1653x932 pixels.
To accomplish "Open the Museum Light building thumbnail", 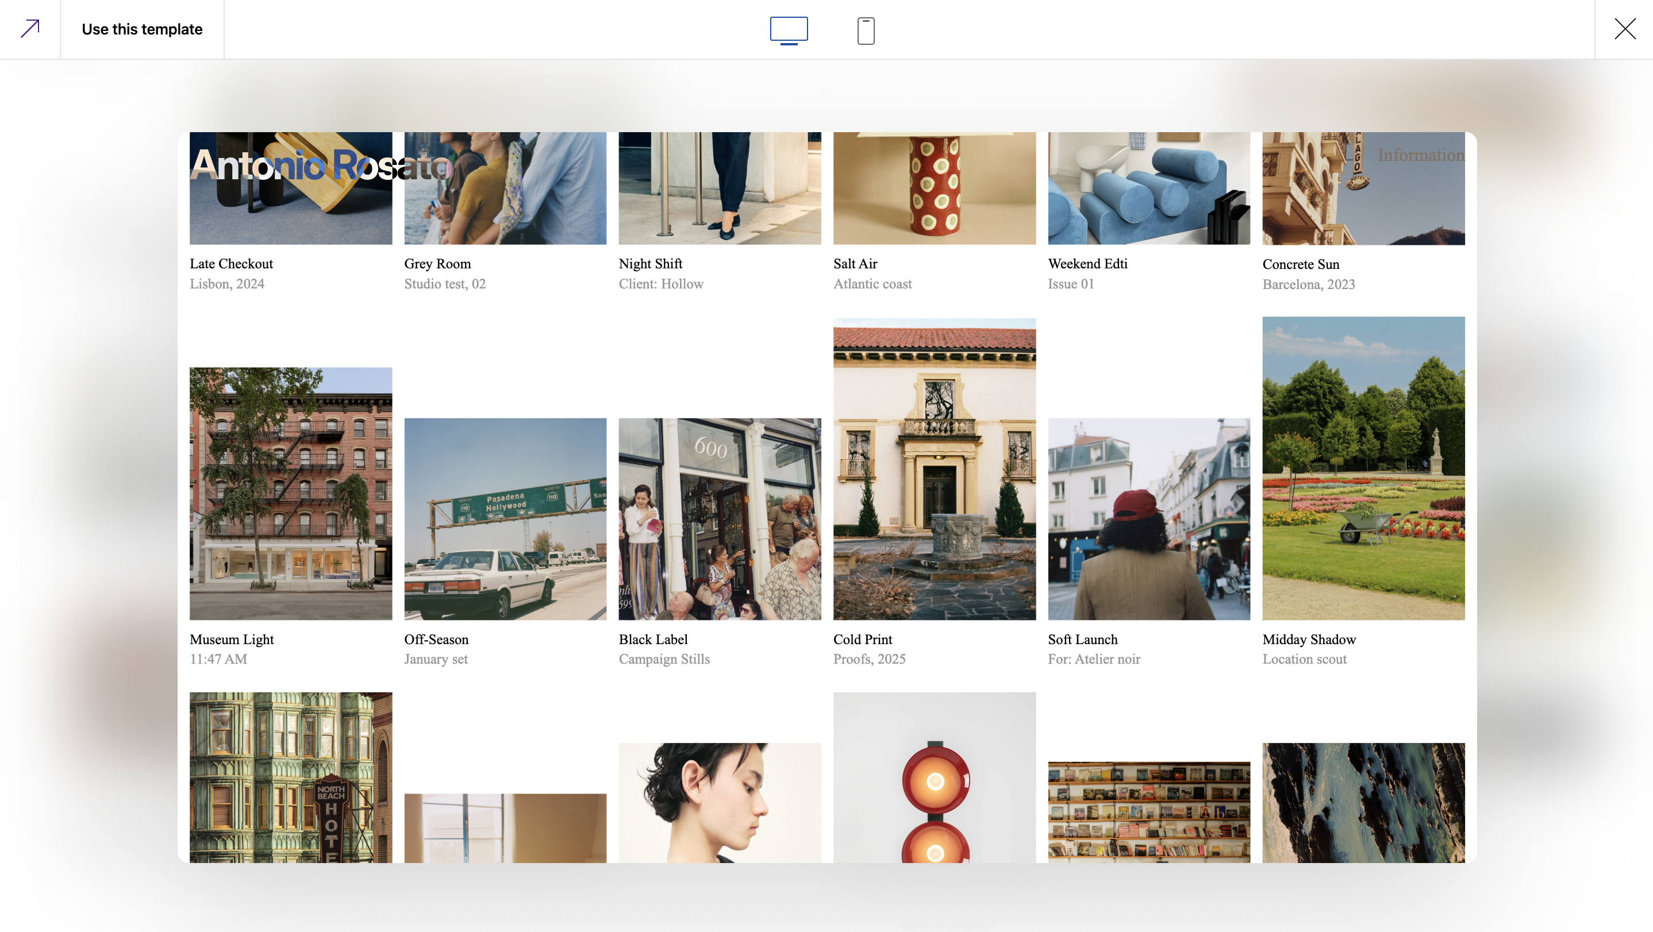I will point(291,493).
